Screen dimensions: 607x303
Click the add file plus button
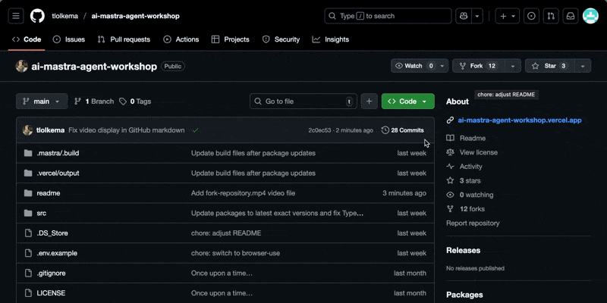tap(370, 102)
